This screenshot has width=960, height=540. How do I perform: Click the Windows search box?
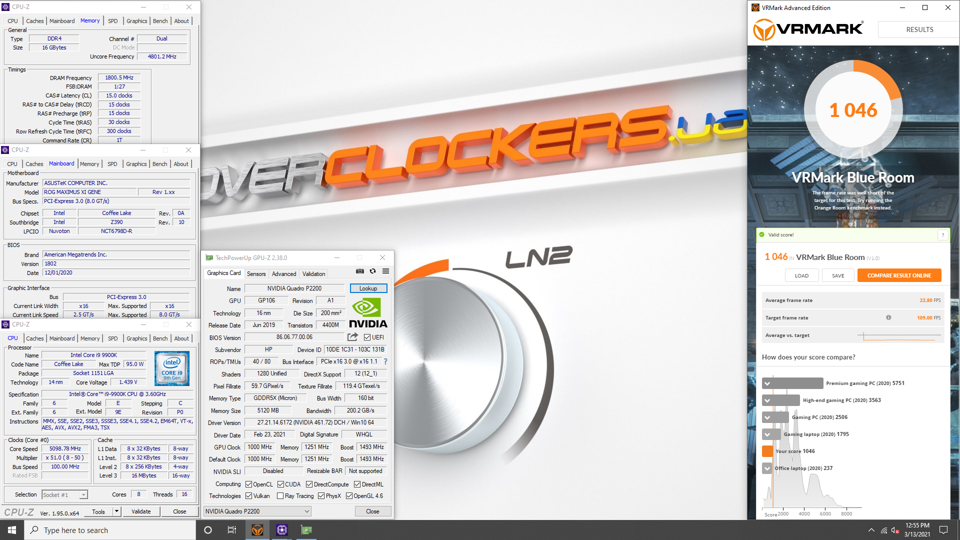click(110, 530)
